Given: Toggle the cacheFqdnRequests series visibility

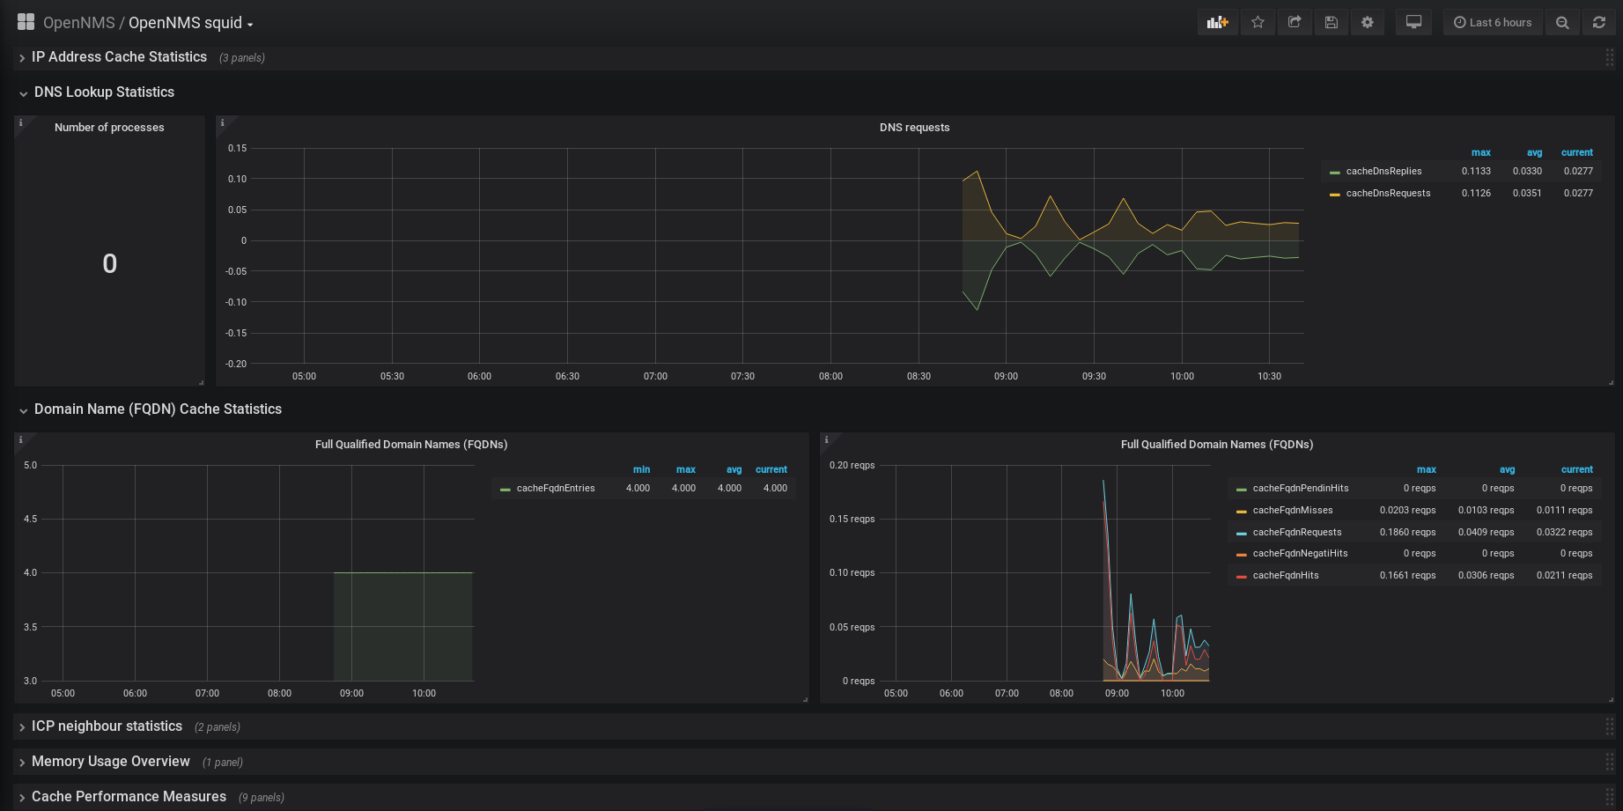Looking at the screenshot, I should [x=1297, y=533].
